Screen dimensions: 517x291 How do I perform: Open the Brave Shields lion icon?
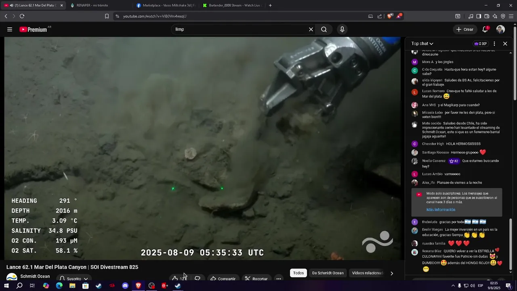[x=389, y=16]
